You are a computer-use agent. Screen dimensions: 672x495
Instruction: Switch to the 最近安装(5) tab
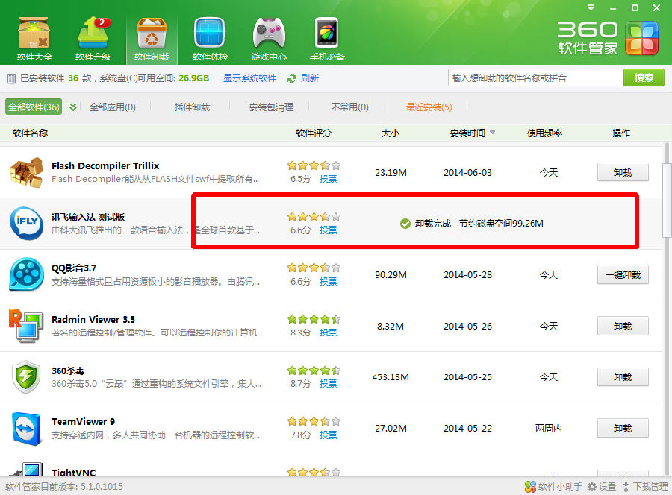tap(429, 107)
